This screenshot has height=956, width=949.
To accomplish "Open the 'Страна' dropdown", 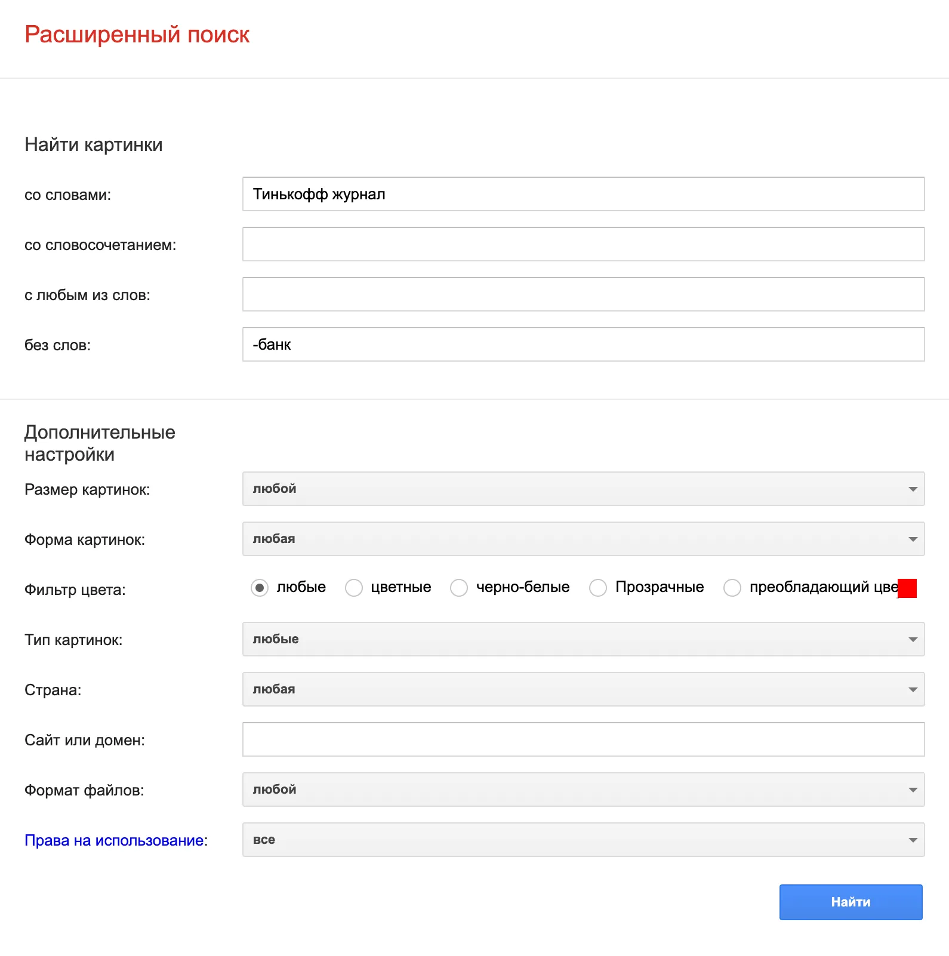I will click(x=583, y=689).
